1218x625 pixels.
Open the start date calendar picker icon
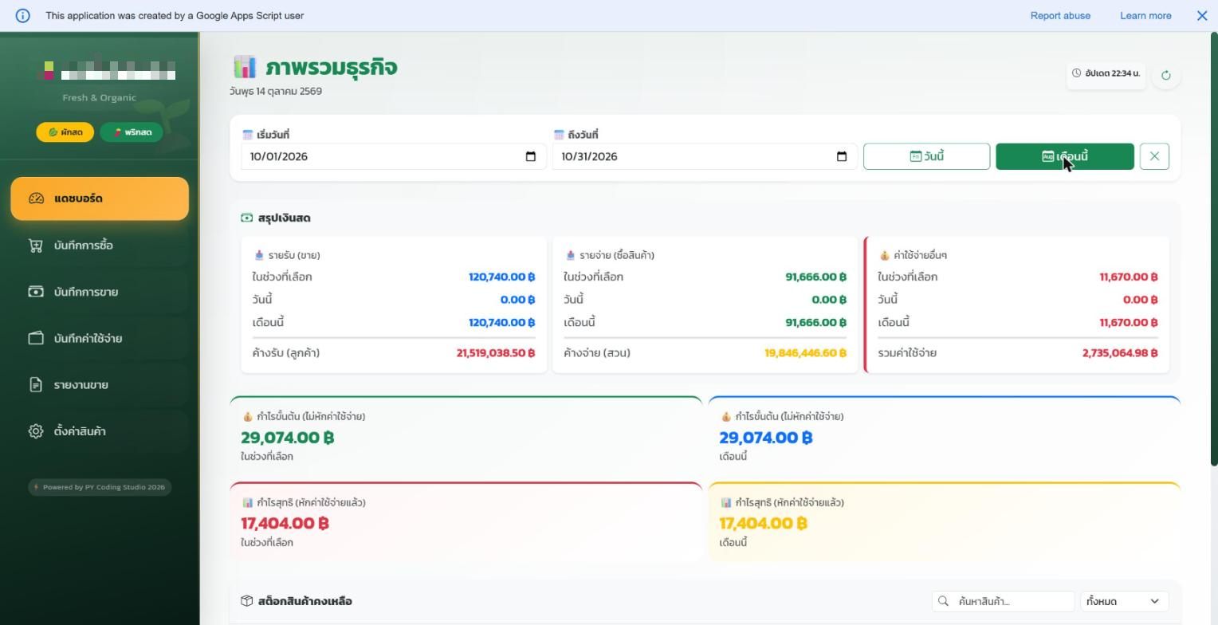click(x=531, y=156)
